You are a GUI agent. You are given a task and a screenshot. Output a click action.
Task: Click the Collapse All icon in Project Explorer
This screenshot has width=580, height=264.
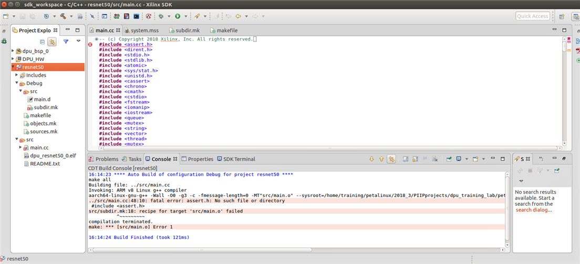42,41
